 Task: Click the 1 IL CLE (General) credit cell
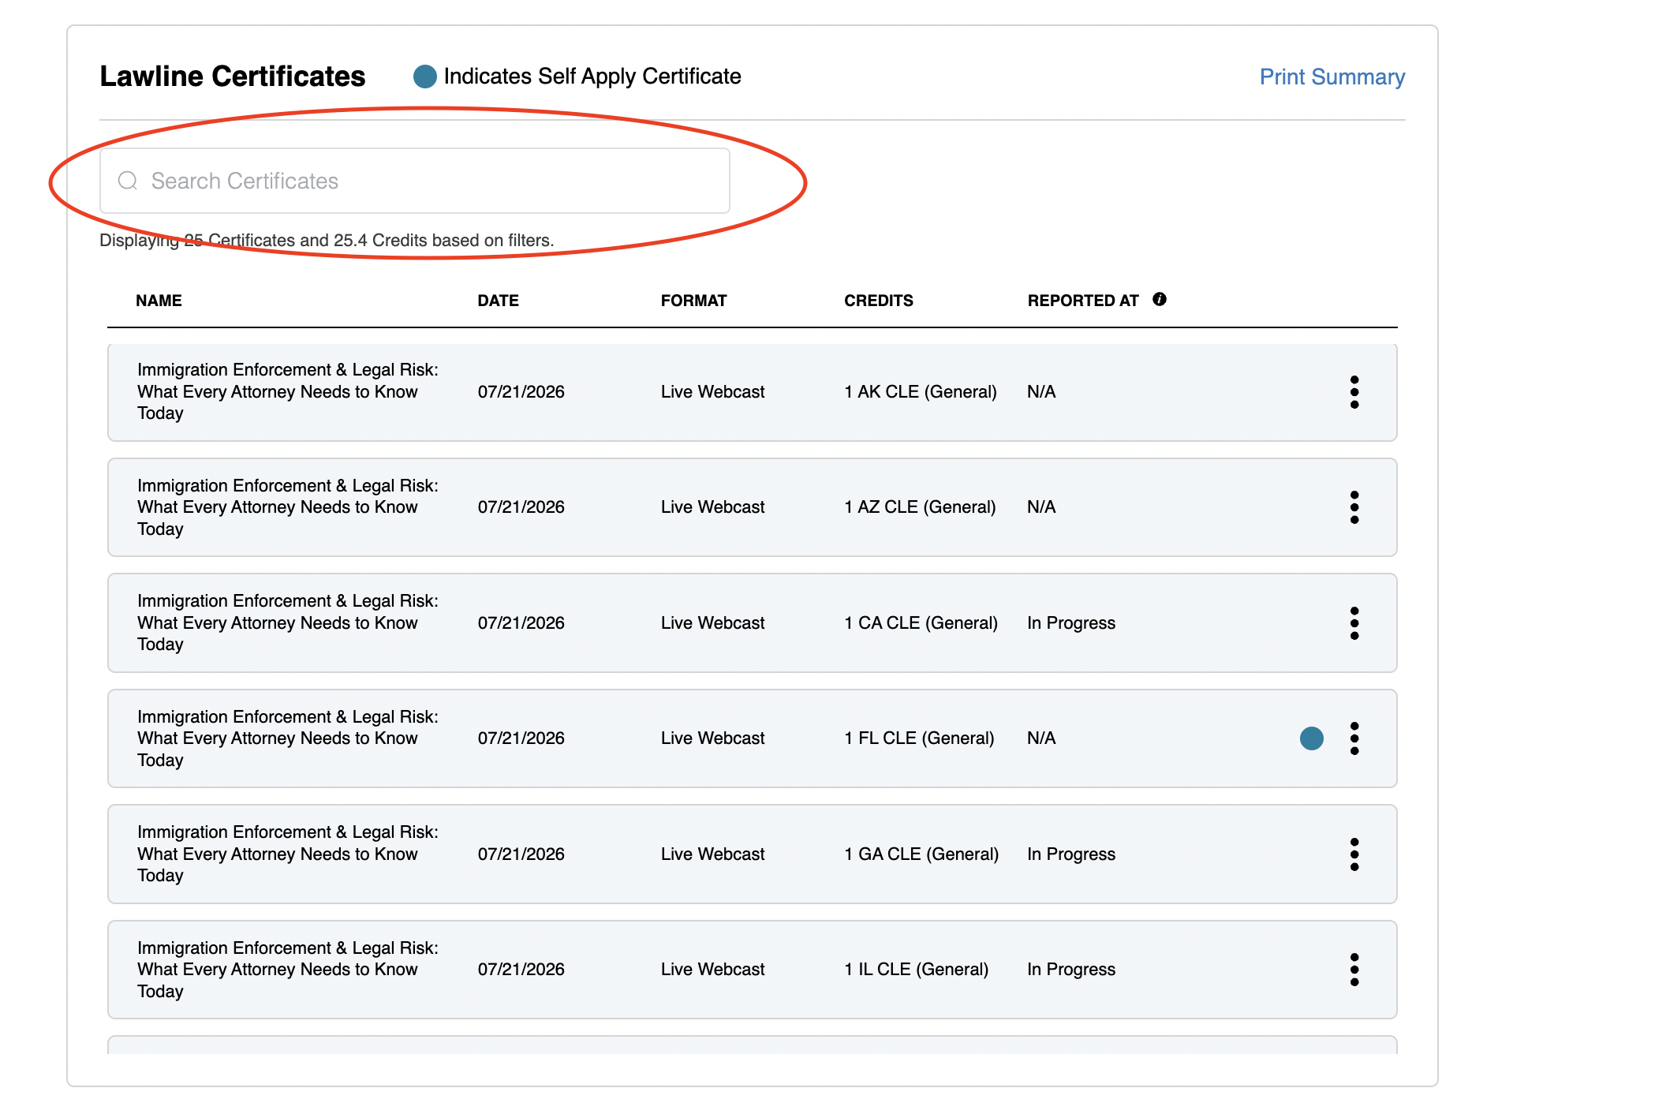point(916,970)
